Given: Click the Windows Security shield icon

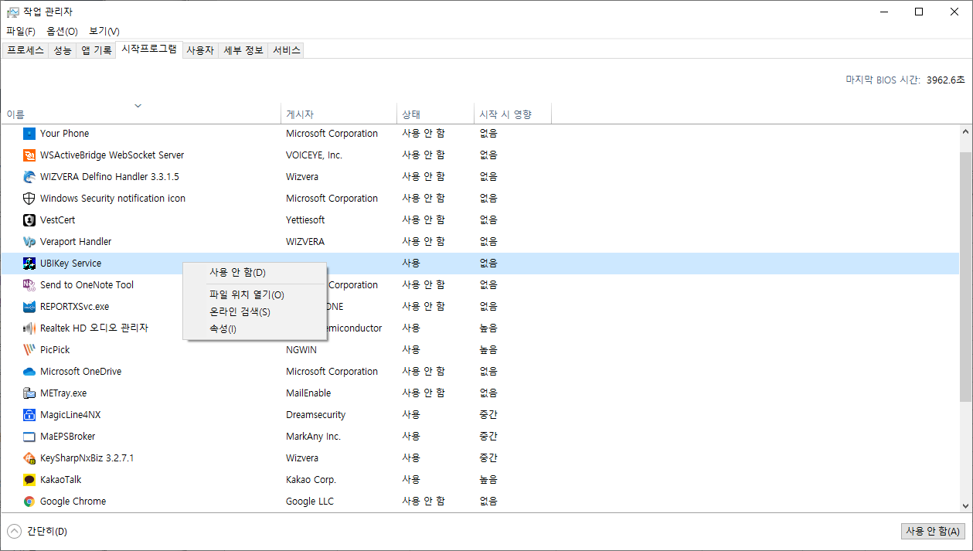Looking at the screenshot, I should 29,199.
